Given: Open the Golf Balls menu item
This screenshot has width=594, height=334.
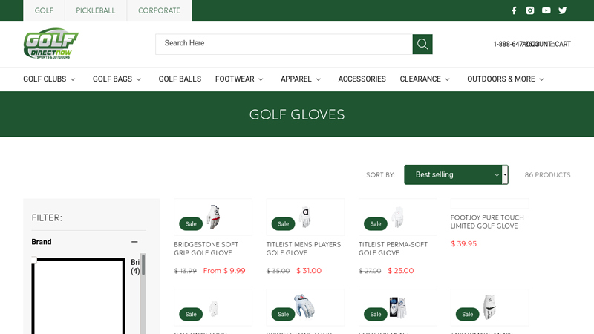Looking at the screenshot, I should 180,79.
